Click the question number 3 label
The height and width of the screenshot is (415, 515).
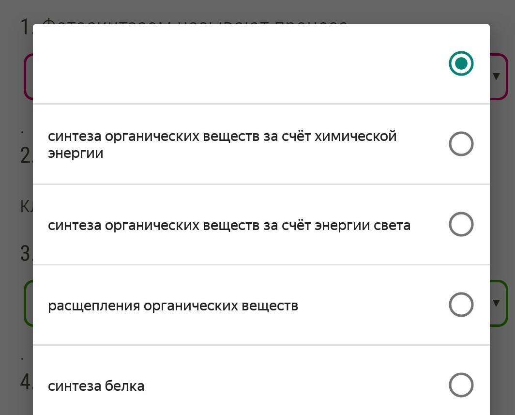coord(26,253)
